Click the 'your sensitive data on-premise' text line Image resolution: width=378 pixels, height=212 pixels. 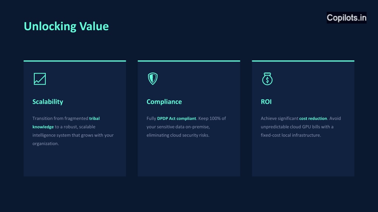pos(178,127)
